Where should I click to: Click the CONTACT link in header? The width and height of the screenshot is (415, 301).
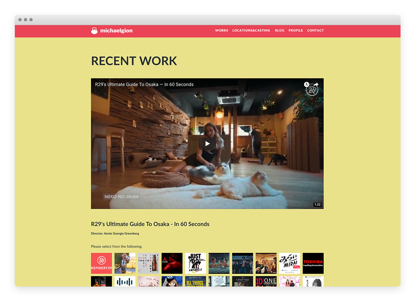pos(315,31)
